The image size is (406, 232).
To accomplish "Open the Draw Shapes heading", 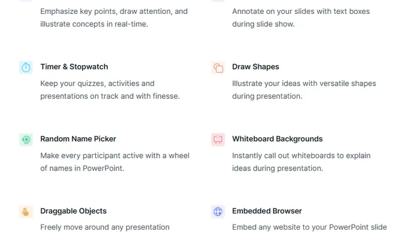I will tap(255, 67).
